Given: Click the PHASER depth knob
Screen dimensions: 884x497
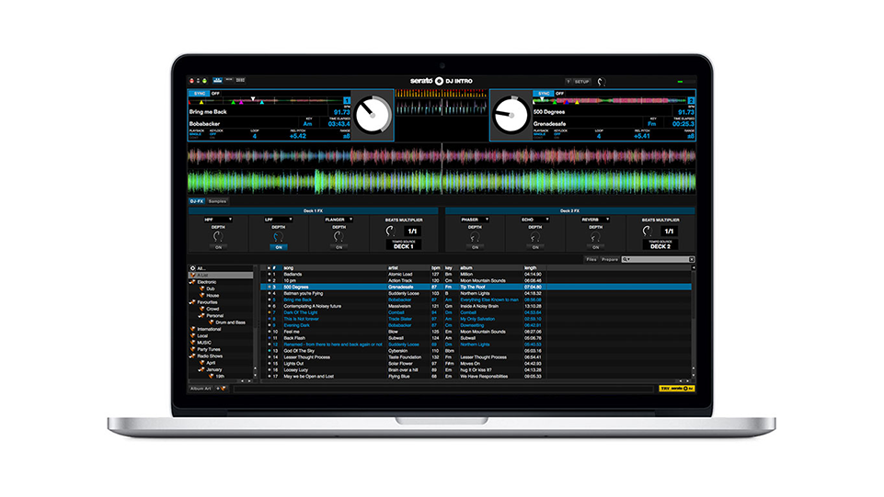Looking at the screenshot, I should click(x=475, y=237).
